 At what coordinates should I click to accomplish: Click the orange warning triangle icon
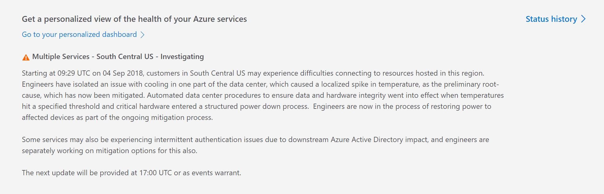26,57
